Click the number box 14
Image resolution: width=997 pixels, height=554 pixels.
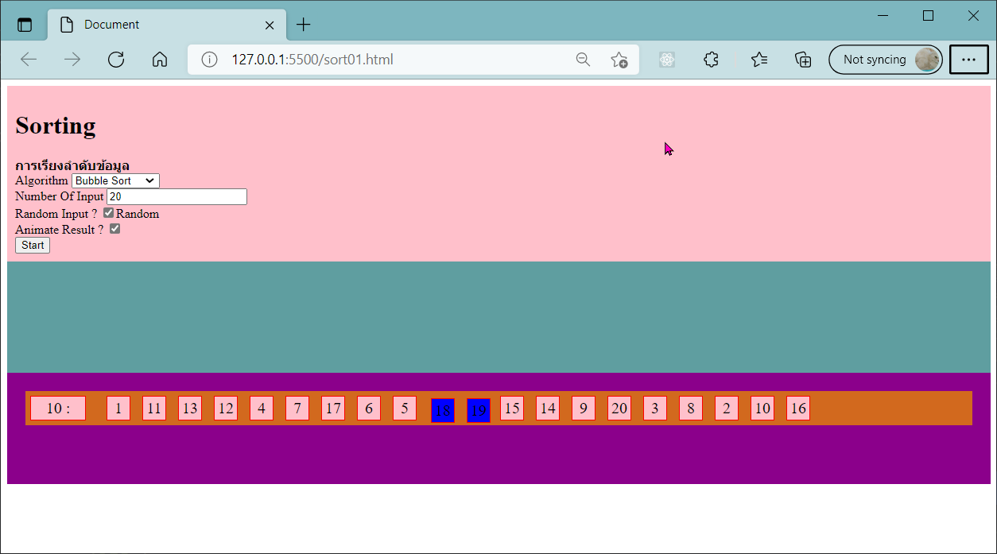(548, 409)
